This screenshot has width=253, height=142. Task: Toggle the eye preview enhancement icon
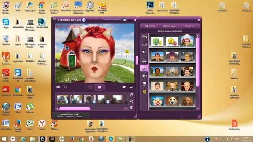pyautogui.click(x=58, y=87)
